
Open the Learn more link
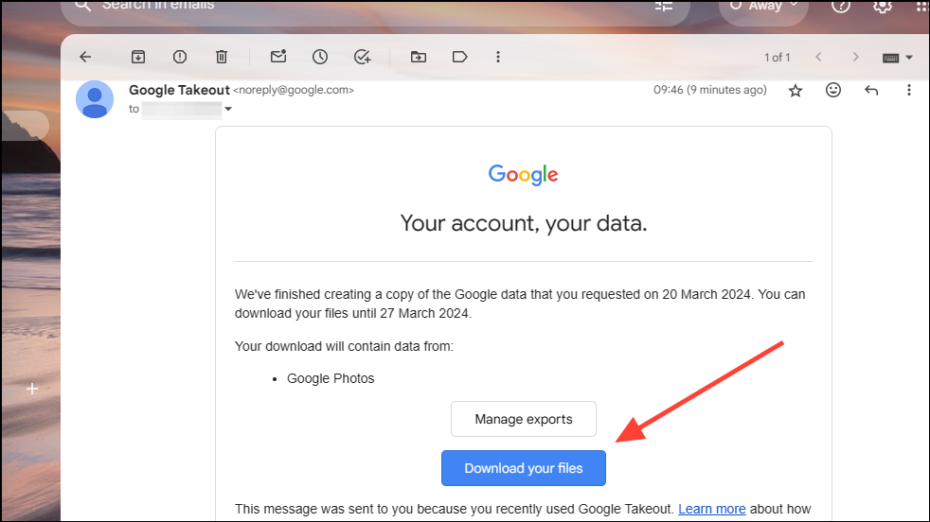(x=712, y=509)
